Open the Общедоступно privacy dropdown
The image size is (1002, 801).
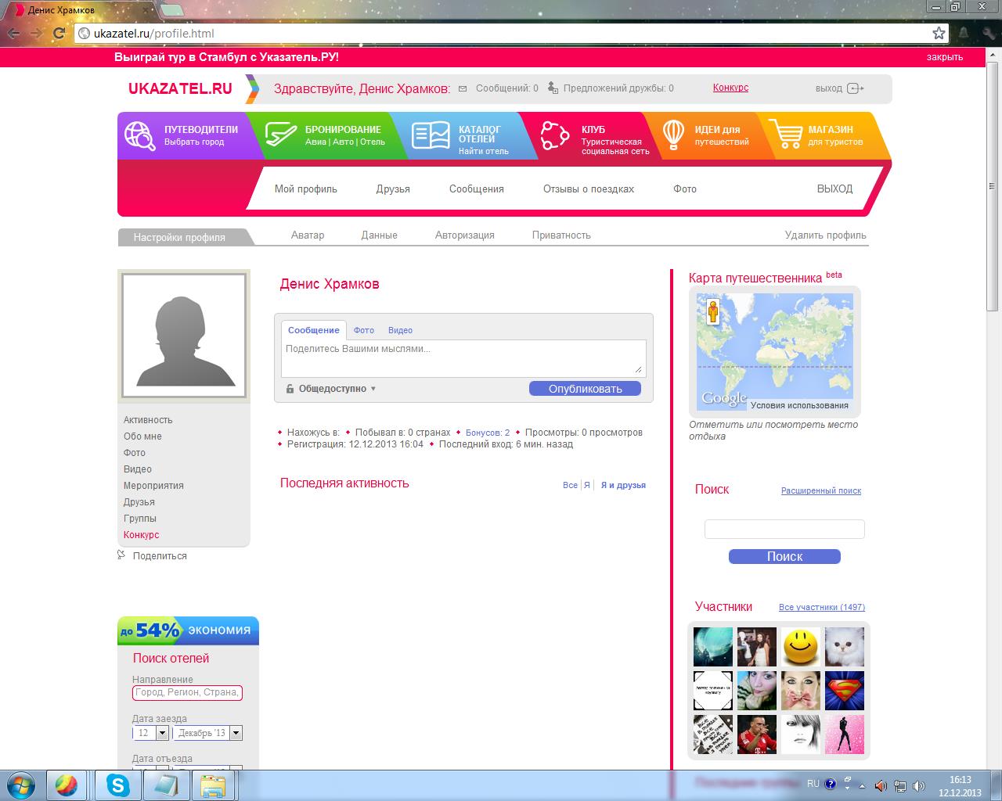click(331, 389)
